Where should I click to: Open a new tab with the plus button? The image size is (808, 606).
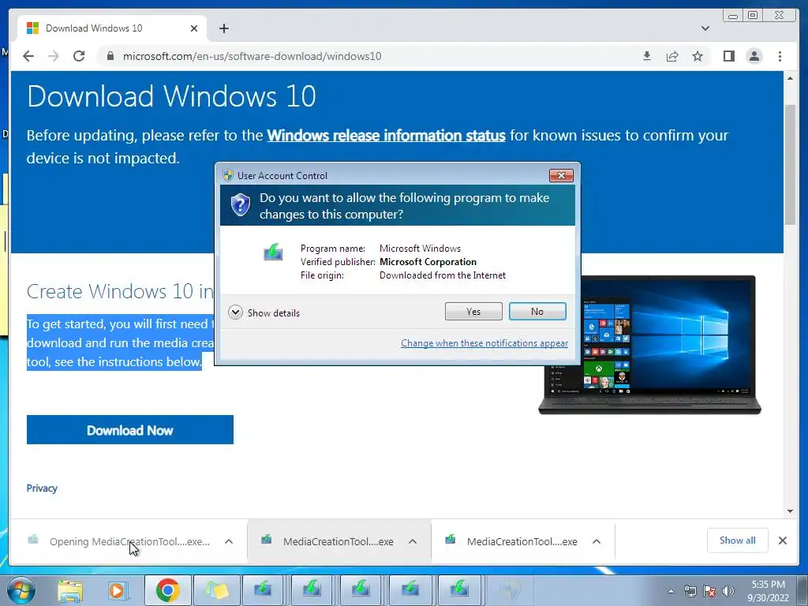coord(223,28)
